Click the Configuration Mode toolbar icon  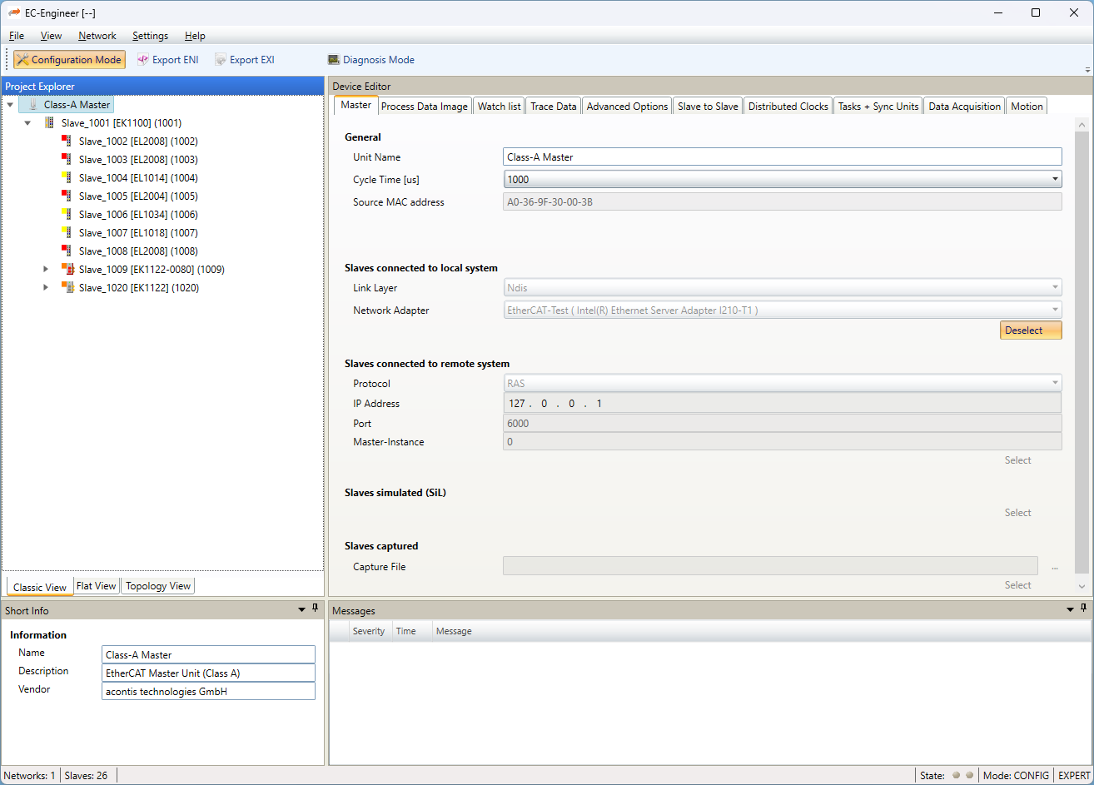22,60
